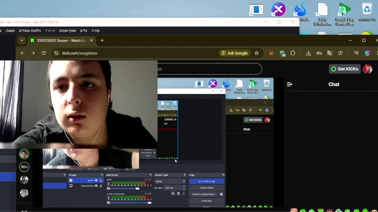Open the transition type dropdown in OBS
The image size is (378, 212).
[170, 181]
